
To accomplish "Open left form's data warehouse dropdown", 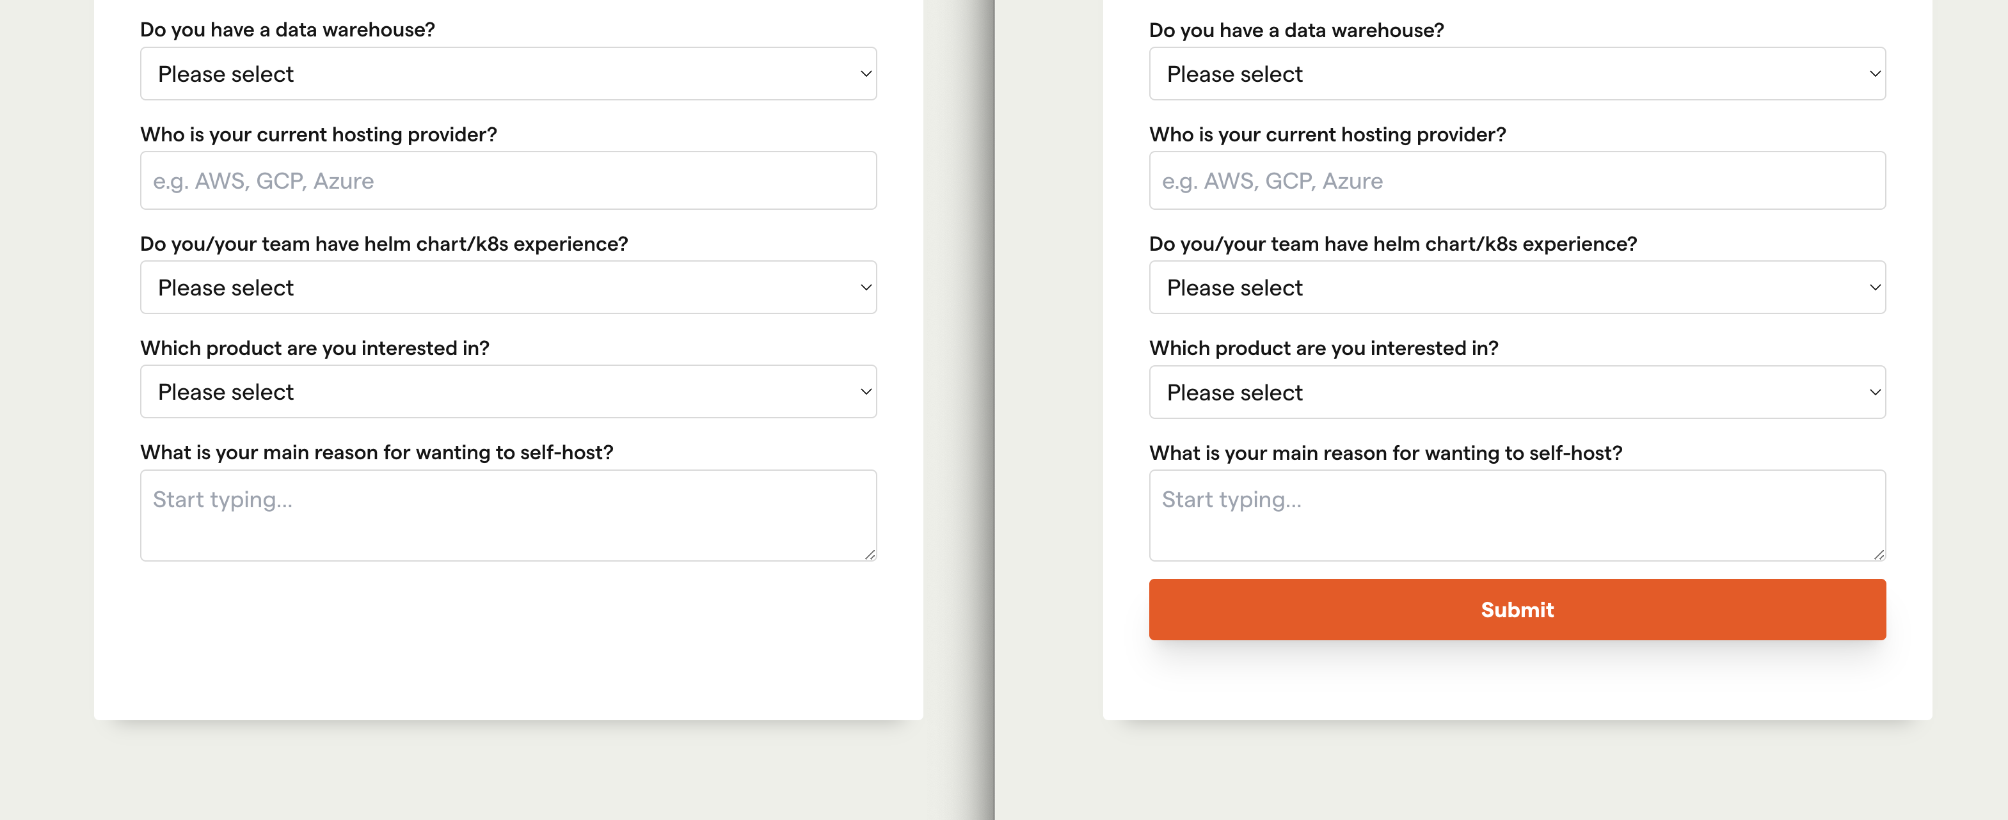I will coord(507,74).
